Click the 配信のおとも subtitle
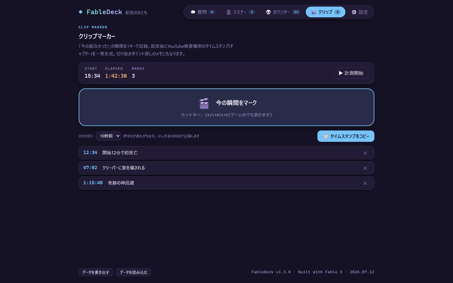Viewport: 453px width, 283px height. (x=136, y=13)
